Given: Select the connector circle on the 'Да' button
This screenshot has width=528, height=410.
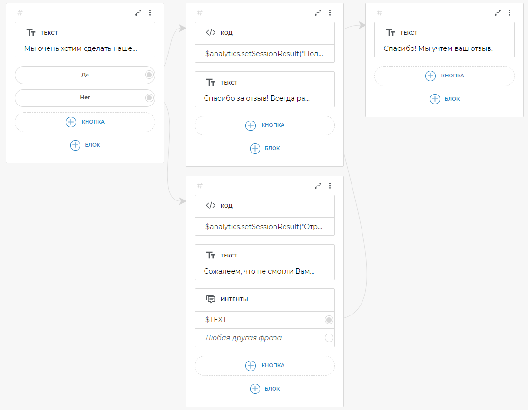Looking at the screenshot, I should (x=149, y=75).
